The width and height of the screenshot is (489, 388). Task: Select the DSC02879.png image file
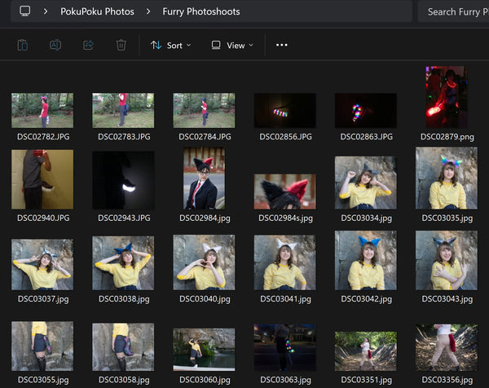[x=446, y=98]
